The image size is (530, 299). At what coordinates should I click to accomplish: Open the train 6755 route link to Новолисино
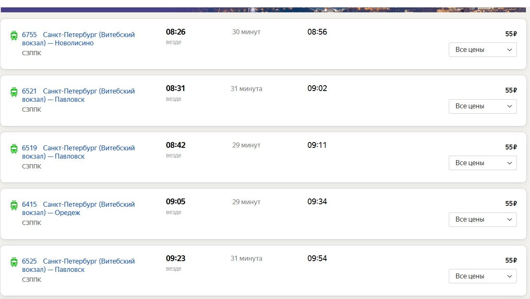click(78, 39)
